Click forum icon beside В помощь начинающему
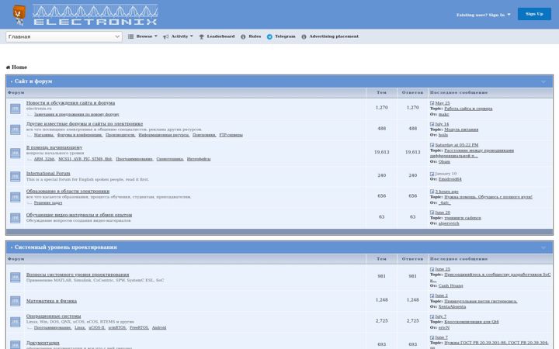The width and height of the screenshot is (559, 349). pyautogui.click(x=15, y=153)
